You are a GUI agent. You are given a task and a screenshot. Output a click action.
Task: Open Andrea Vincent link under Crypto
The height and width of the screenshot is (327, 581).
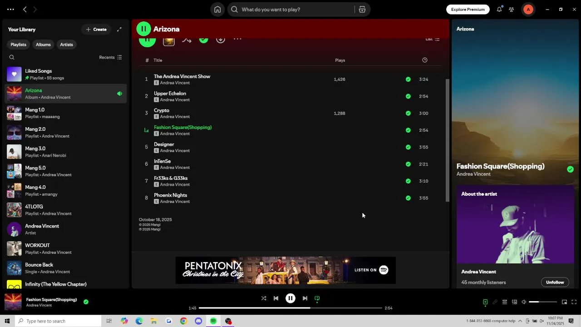[175, 117]
